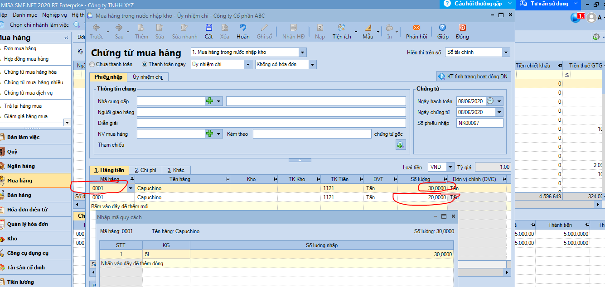The width and height of the screenshot is (605, 287).
Task: Expand the Nhà cung cấp dropdown arrow
Action: click(x=219, y=101)
